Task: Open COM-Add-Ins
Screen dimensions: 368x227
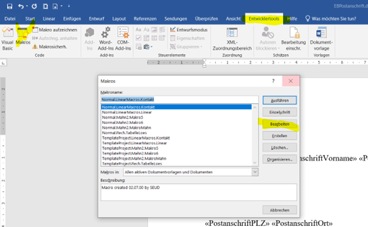Action: (x=123, y=39)
